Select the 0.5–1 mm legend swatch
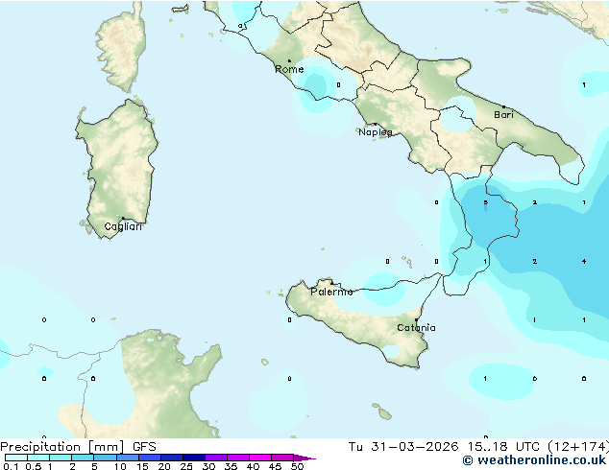 (x=38, y=458)
